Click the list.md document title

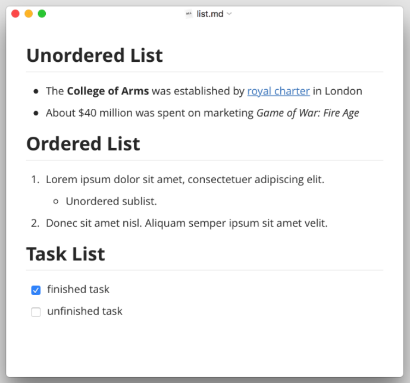click(210, 14)
